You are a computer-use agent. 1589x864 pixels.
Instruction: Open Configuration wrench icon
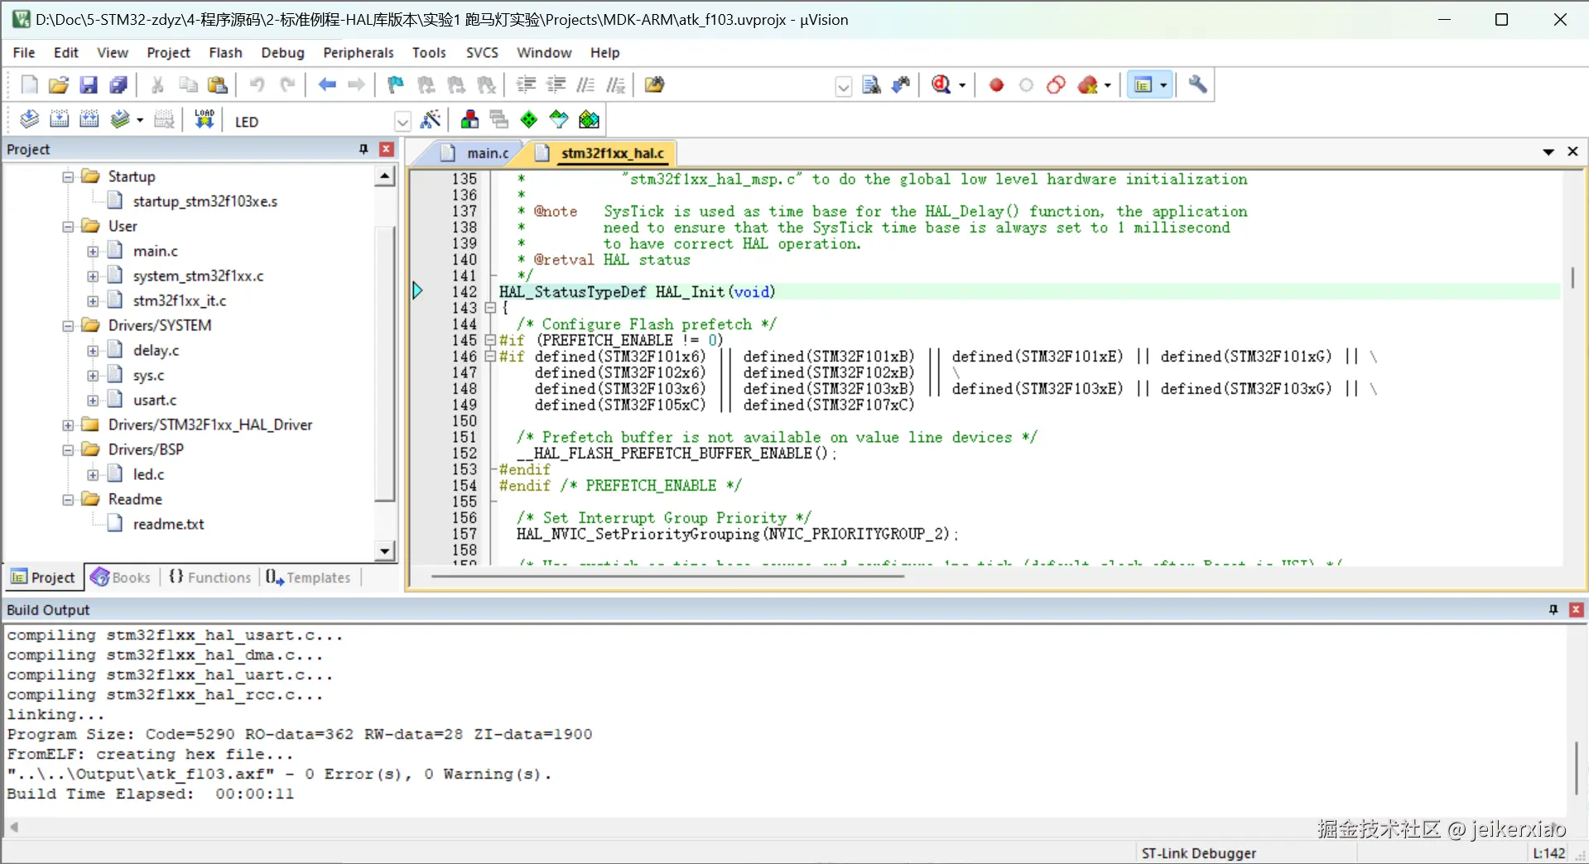tap(1197, 85)
